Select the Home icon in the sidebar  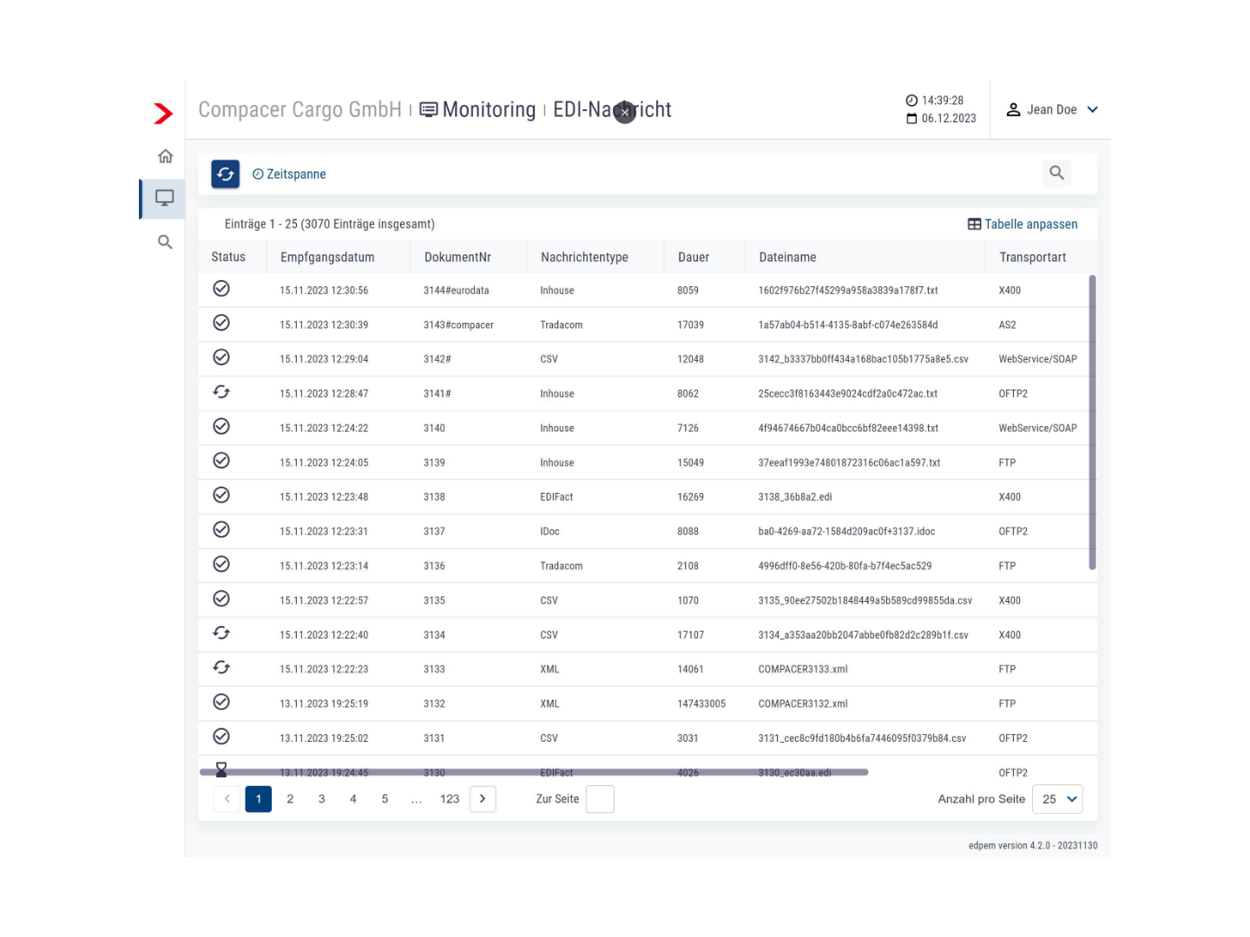(x=165, y=155)
